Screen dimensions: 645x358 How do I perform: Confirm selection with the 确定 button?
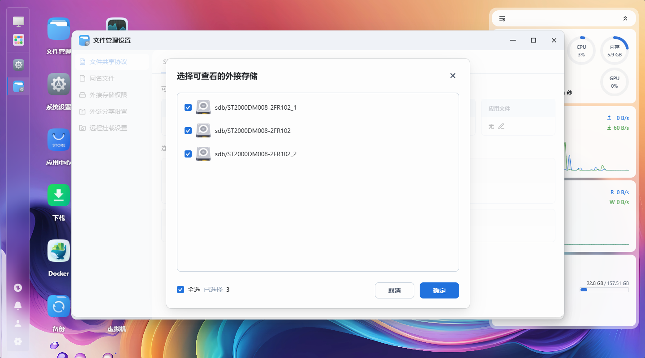(439, 290)
